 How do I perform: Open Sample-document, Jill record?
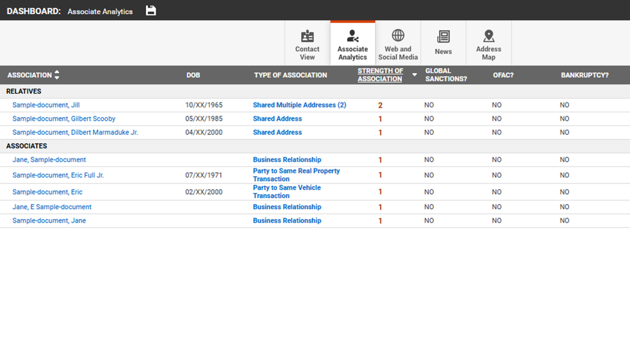click(46, 105)
